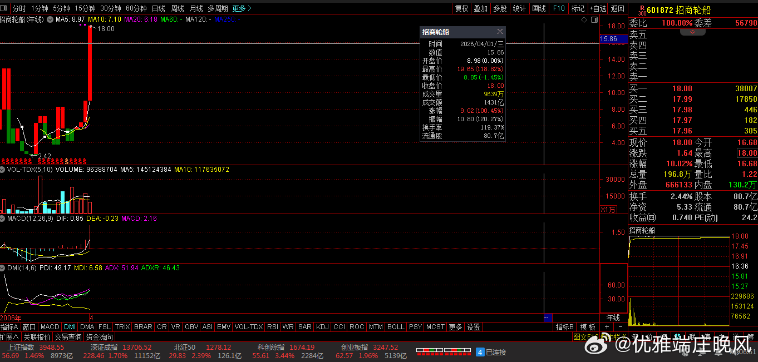Open VOL-TDX indicator dropdown arrow
The height and width of the screenshot is (362, 758).
click(x=3, y=169)
